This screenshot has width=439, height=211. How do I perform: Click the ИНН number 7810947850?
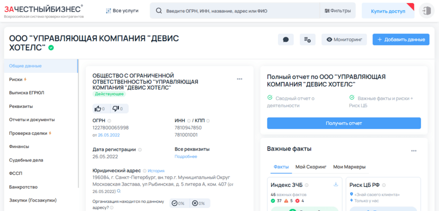188,128
